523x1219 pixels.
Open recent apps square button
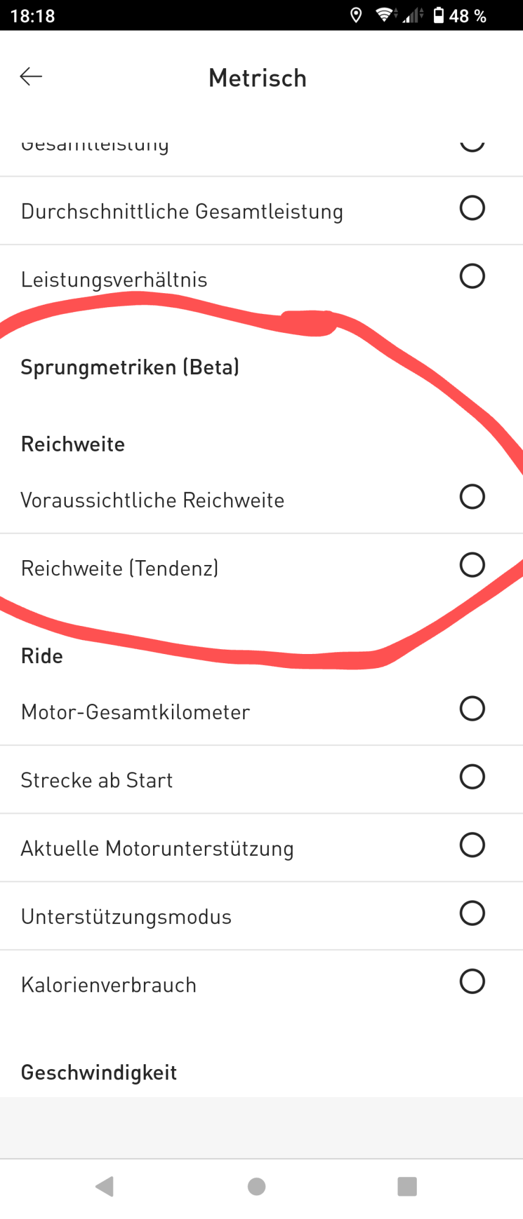[407, 1186]
